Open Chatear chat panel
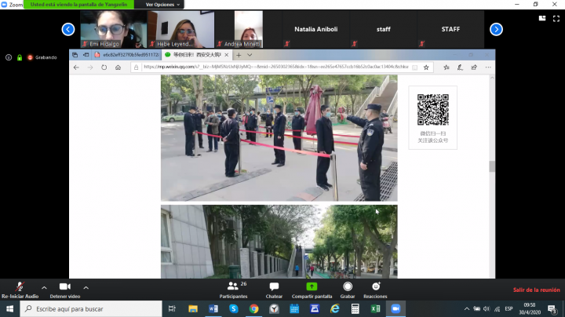Screen dimensions: 565x317 click(274, 290)
